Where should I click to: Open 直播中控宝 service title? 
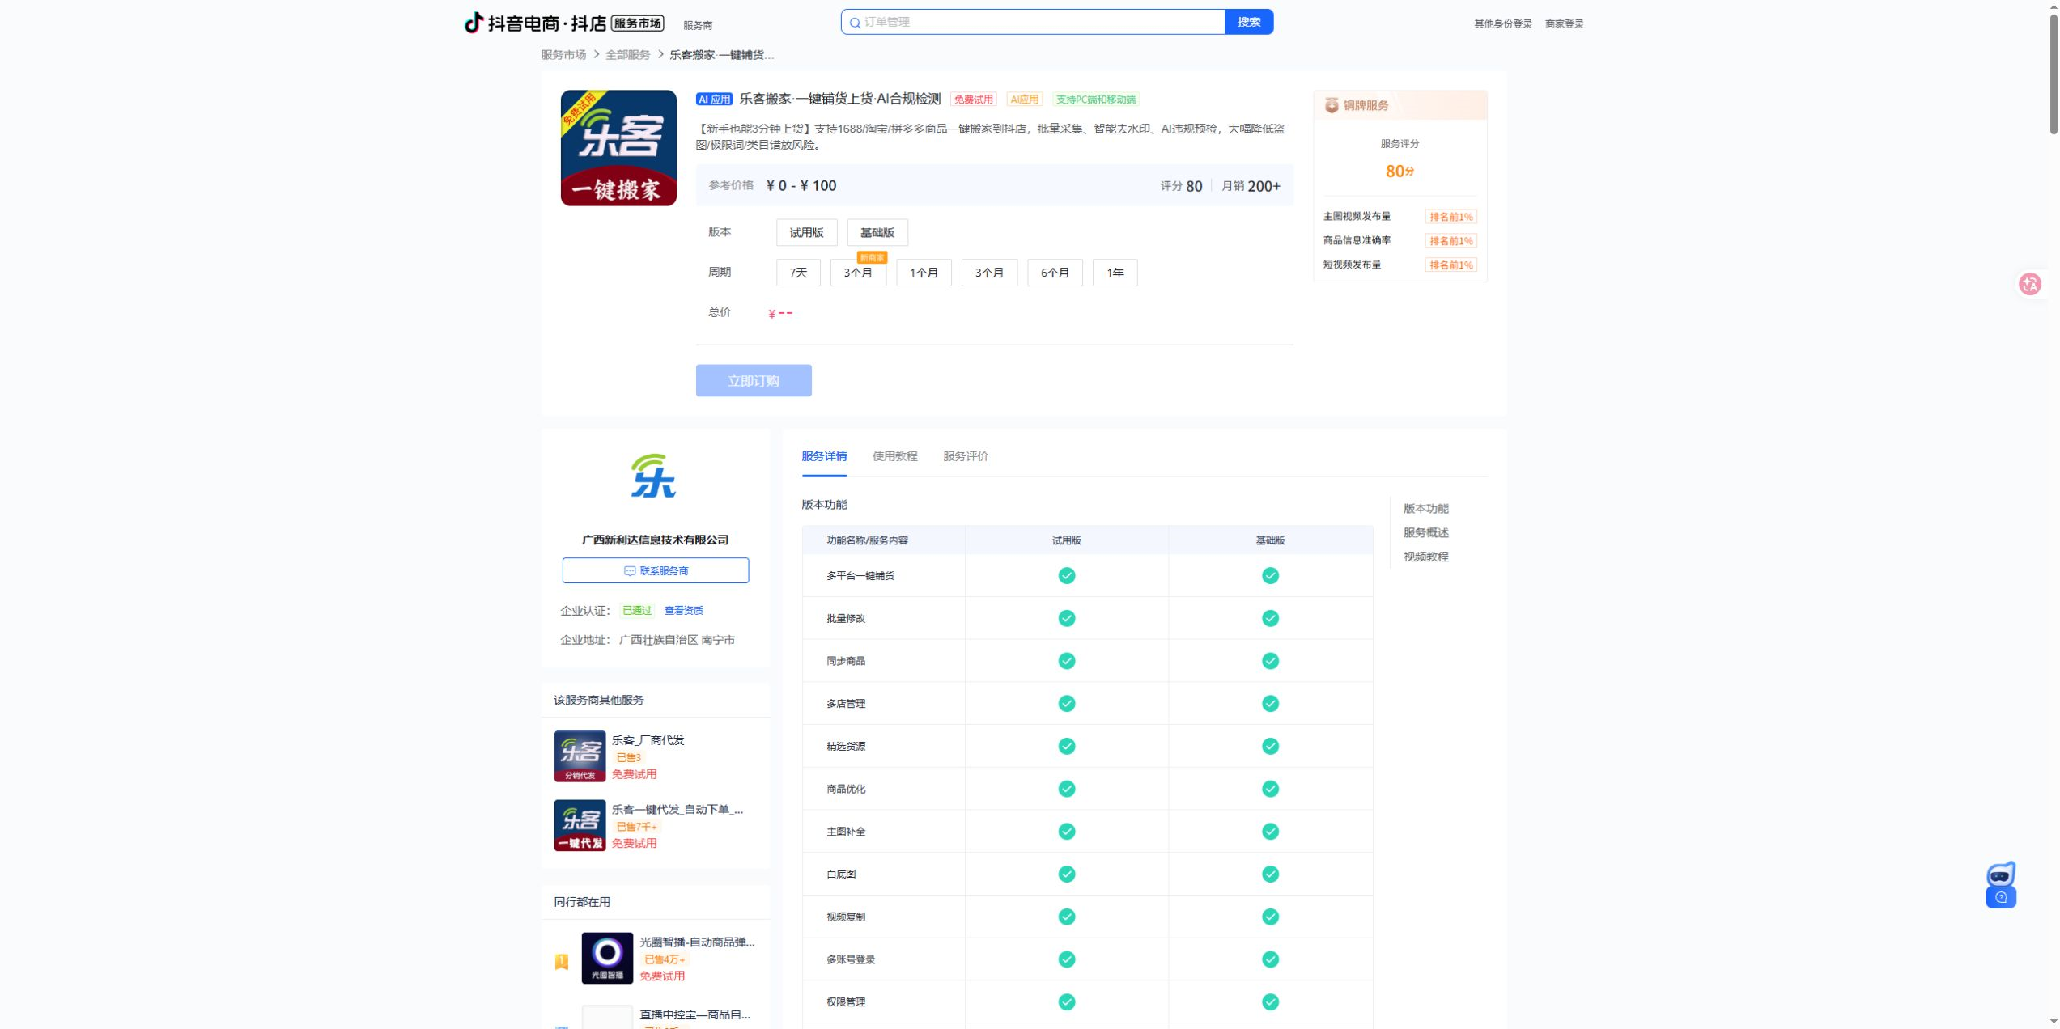tap(697, 1014)
